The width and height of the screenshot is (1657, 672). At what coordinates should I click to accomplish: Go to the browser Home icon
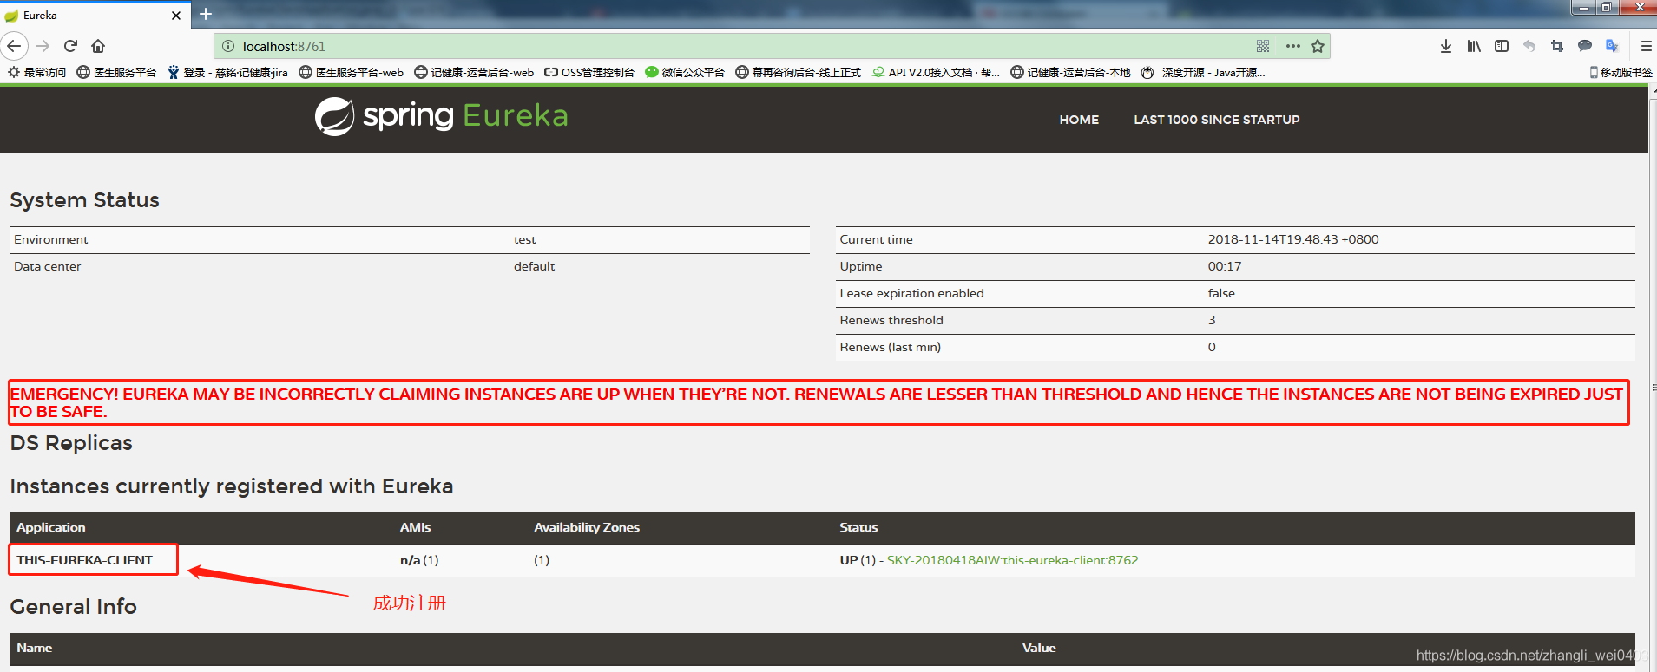[98, 46]
